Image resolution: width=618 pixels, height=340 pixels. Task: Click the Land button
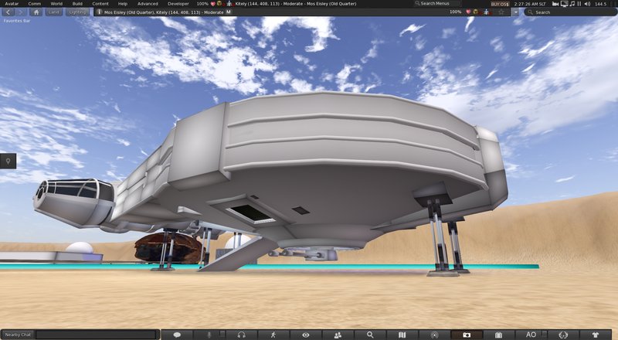(53, 12)
